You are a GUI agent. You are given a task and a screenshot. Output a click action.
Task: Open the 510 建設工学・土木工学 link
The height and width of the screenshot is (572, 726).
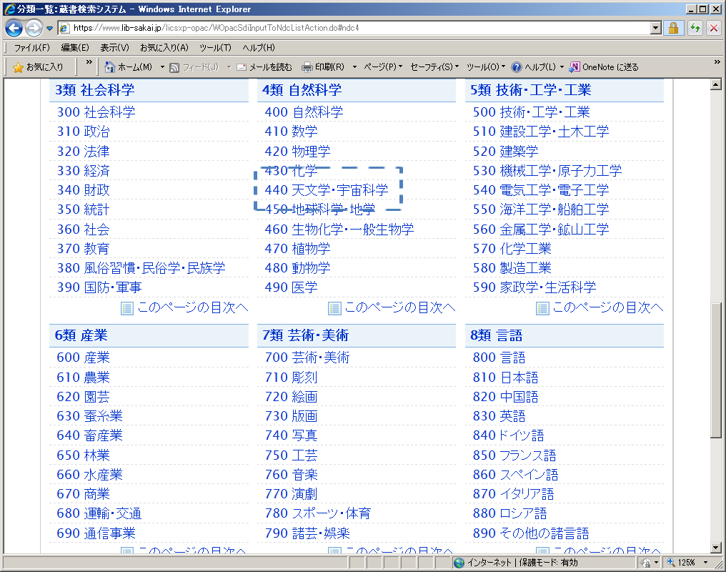pyautogui.click(x=541, y=132)
